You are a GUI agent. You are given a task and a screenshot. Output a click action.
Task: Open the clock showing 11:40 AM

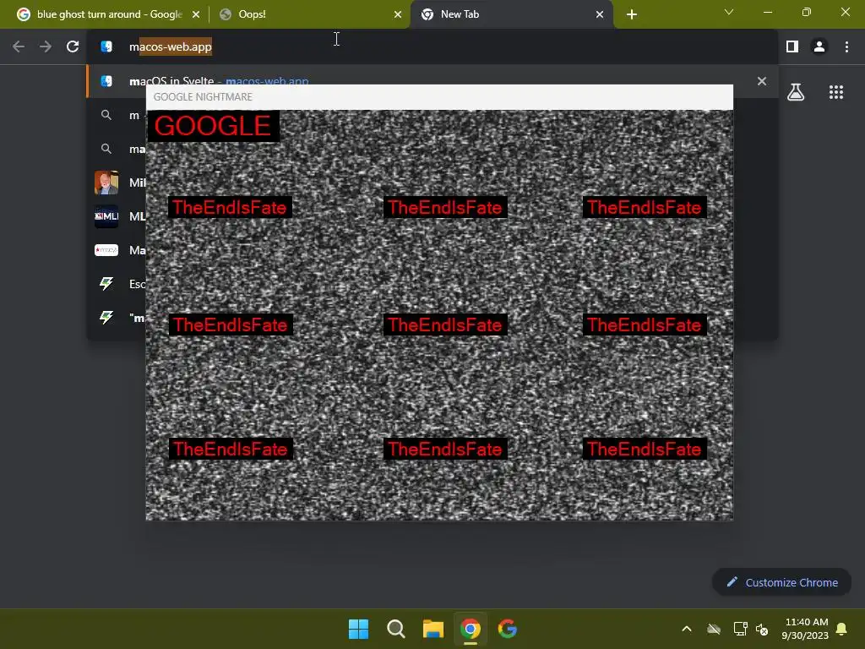pos(805,629)
